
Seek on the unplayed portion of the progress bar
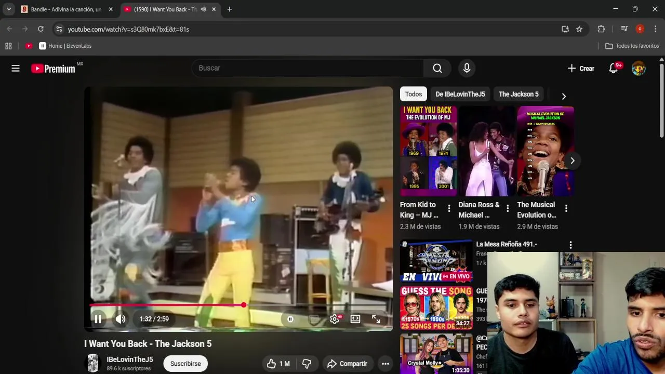coord(317,305)
